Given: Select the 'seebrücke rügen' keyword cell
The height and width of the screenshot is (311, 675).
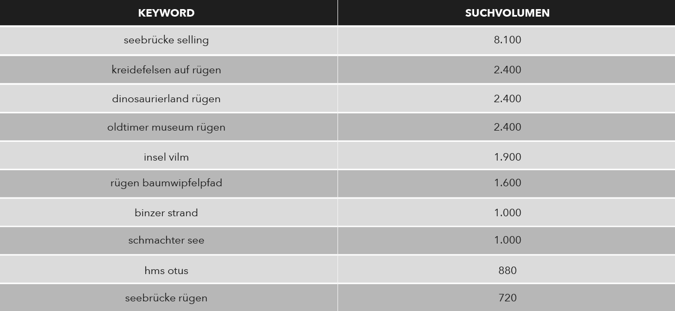Looking at the screenshot, I should point(169,298).
